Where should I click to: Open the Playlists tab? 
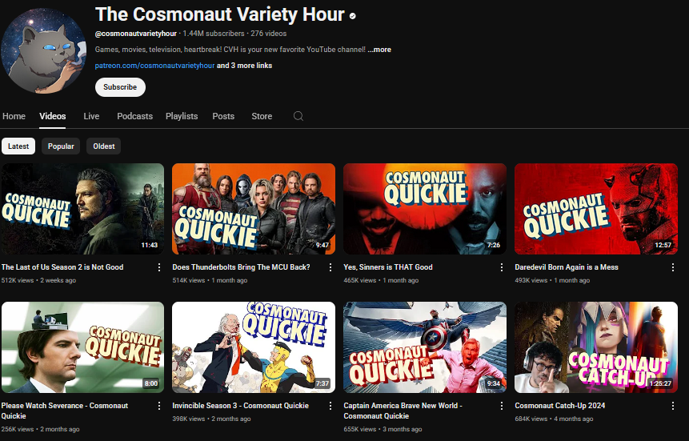pos(182,116)
